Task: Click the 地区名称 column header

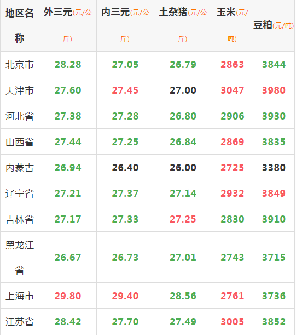Action: point(20,26)
